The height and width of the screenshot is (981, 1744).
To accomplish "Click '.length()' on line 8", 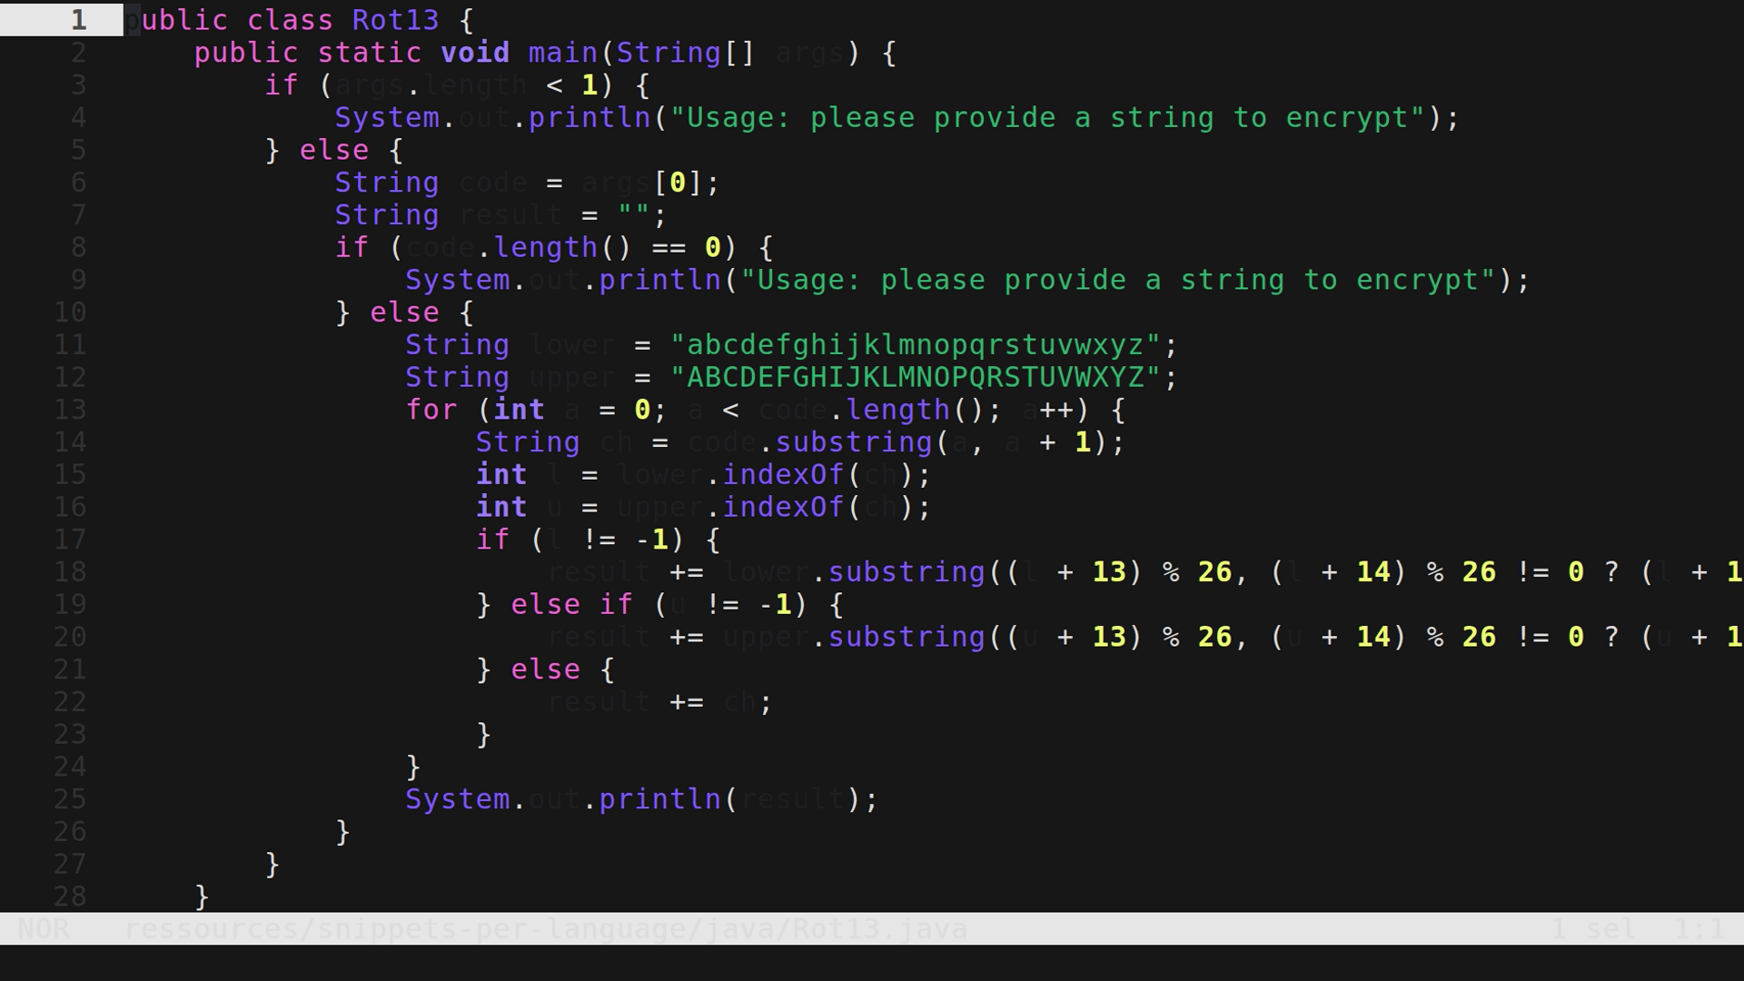I will click(554, 248).
